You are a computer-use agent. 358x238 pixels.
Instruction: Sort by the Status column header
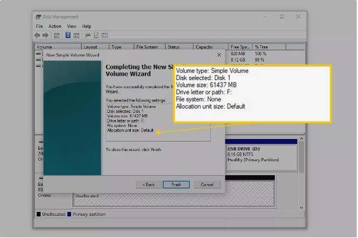tap(179, 47)
